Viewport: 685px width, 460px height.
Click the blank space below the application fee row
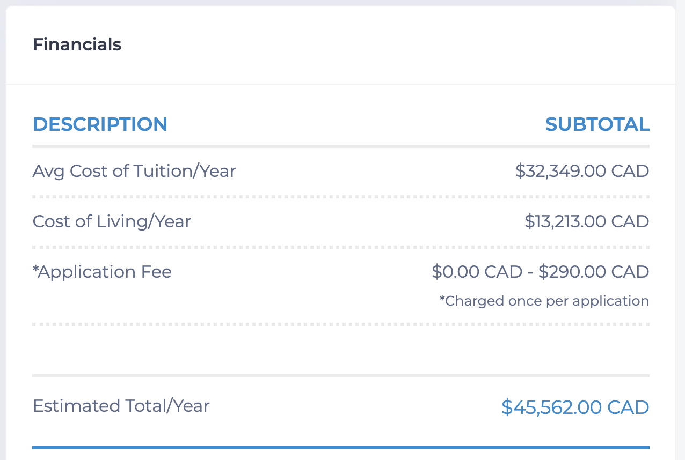point(341,350)
